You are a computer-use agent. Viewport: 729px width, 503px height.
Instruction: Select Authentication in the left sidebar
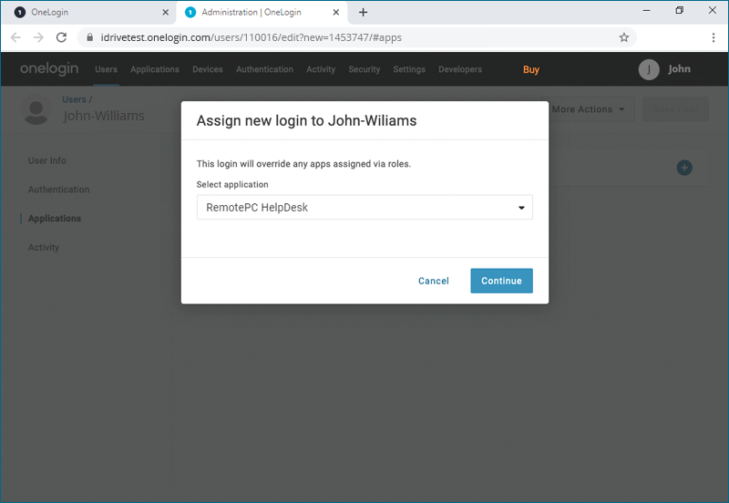point(58,190)
